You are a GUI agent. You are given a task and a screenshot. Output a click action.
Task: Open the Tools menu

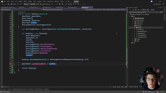click(x=44, y=2)
